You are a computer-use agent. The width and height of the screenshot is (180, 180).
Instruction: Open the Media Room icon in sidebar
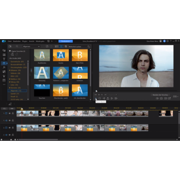click(x=4, y=50)
